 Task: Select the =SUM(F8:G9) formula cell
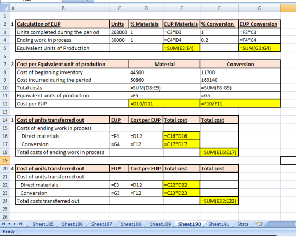[240, 88]
